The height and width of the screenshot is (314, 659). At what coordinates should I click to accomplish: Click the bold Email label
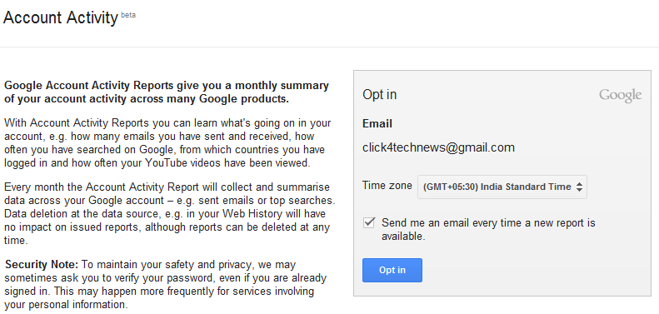(x=377, y=123)
